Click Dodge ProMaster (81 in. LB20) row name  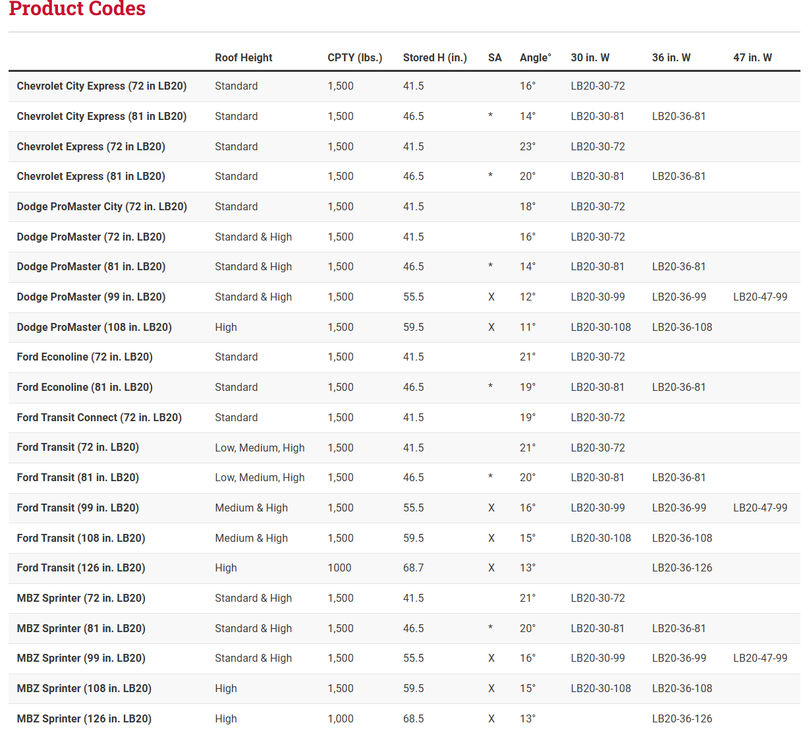[91, 267]
